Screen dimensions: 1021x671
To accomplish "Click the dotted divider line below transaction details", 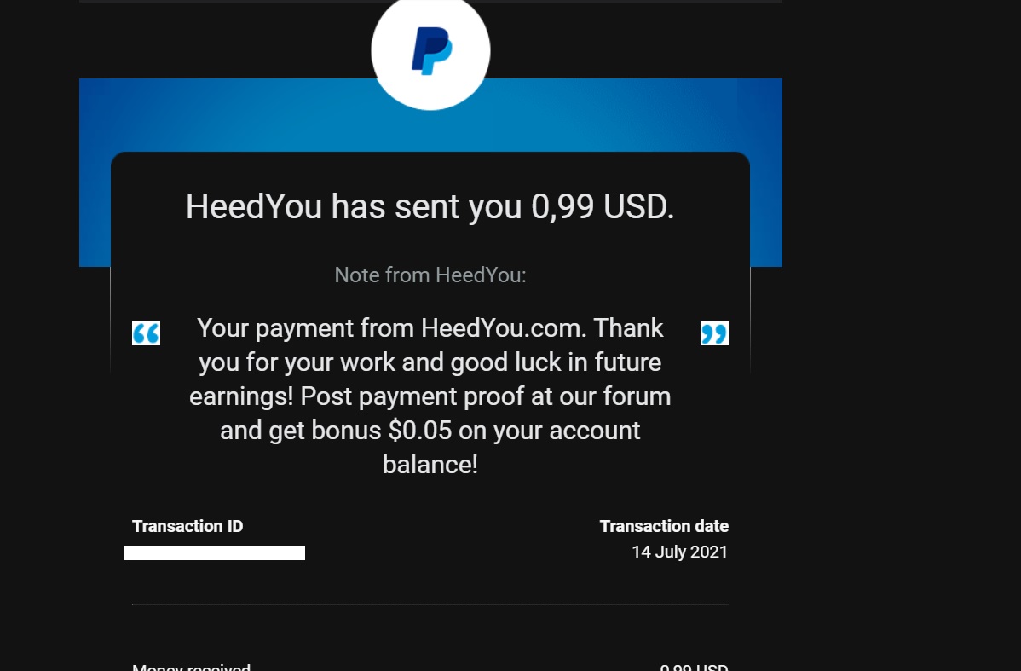I will tap(430, 604).
